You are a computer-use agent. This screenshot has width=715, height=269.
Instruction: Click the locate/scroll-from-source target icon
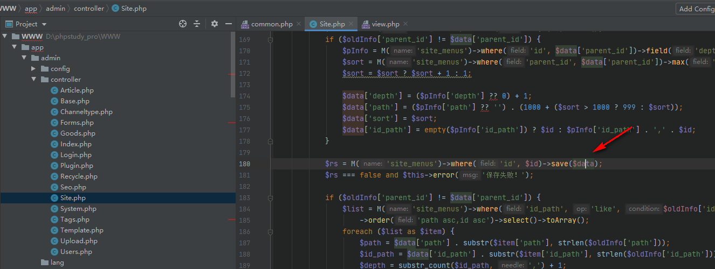click(x=183, y=24)
